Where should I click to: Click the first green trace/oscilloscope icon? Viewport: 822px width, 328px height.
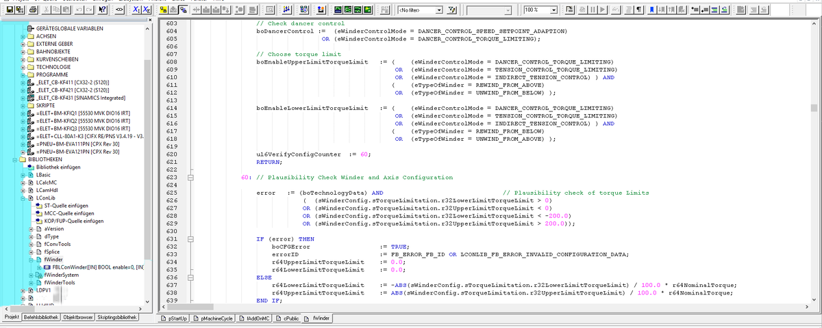[x=338, y=10]
